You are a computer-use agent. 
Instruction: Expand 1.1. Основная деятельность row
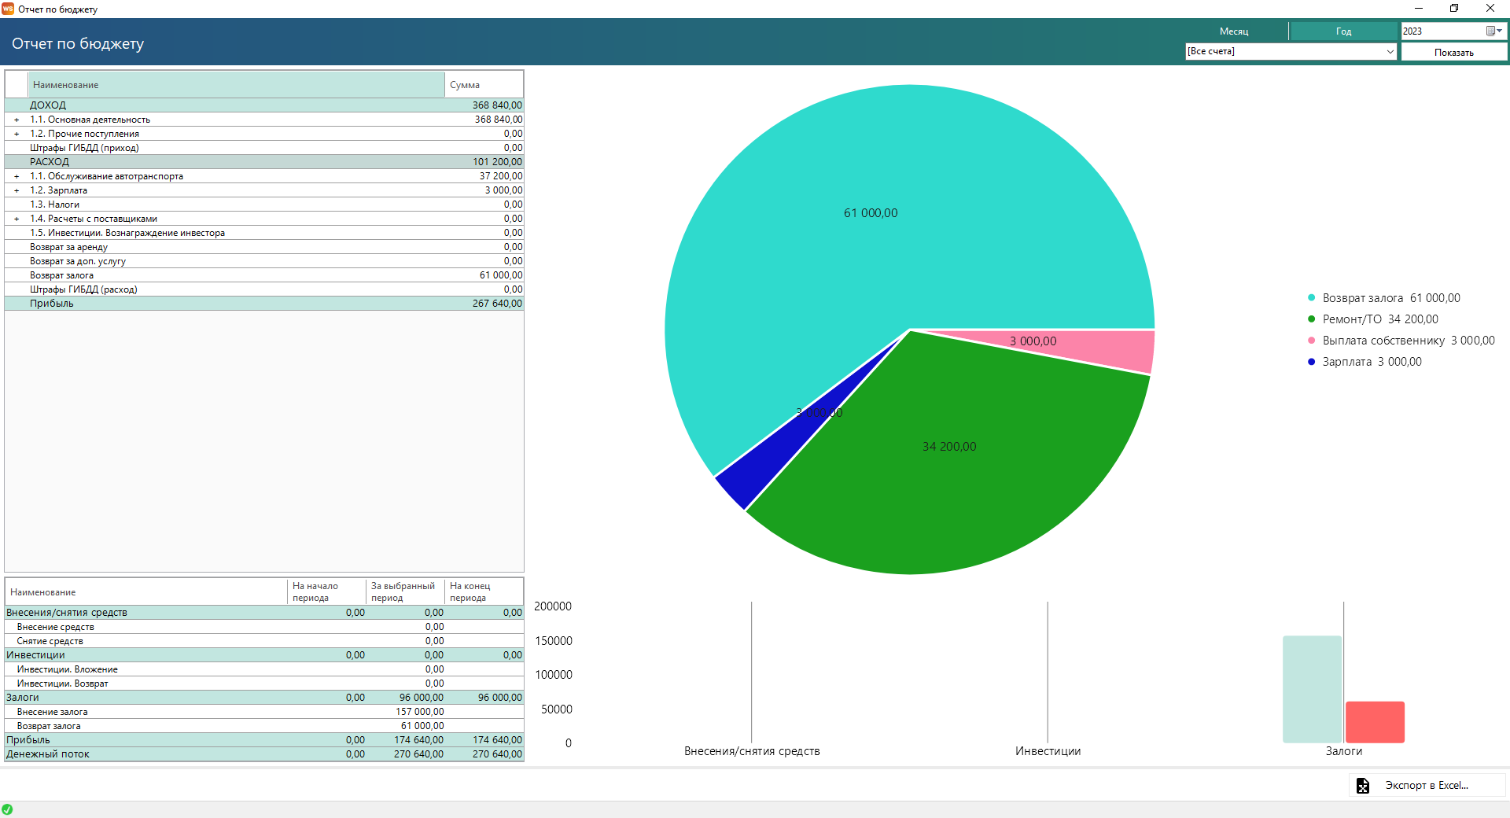click(x=17, y=120)
